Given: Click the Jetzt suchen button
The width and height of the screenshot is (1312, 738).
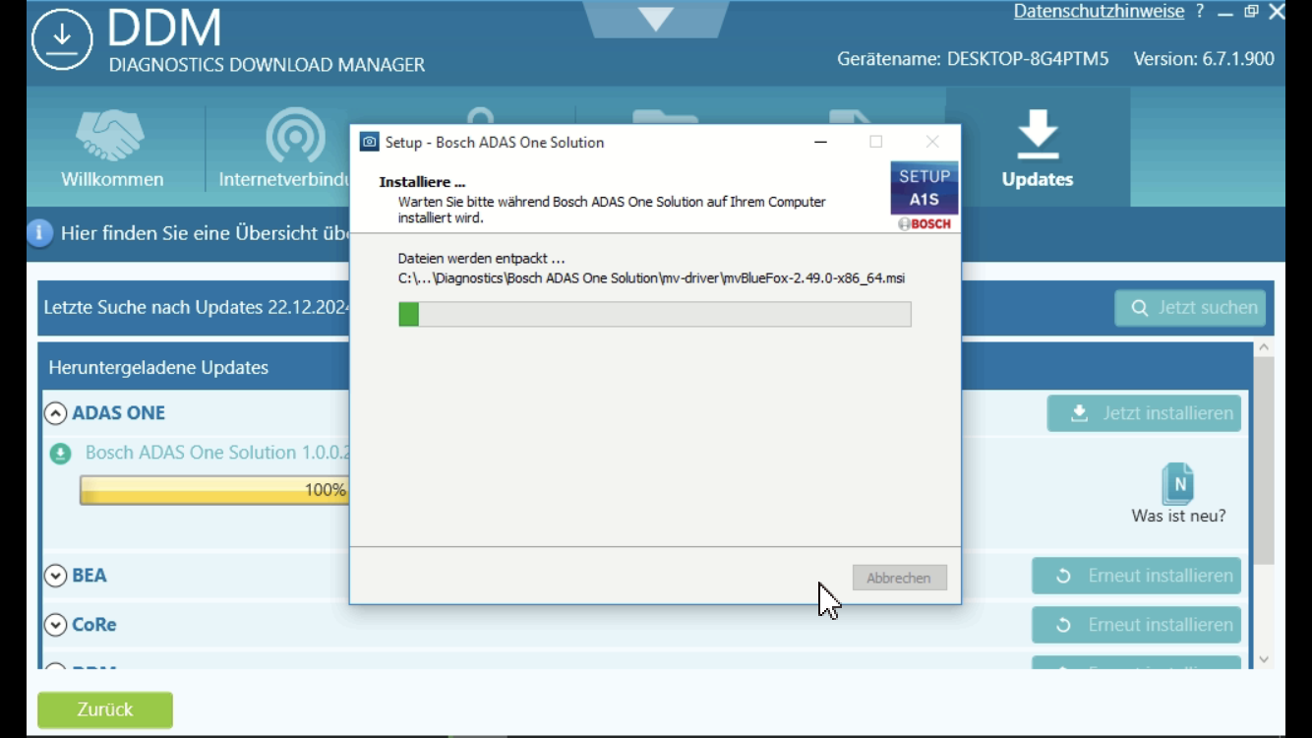Looking at the screenshot, I should pyautogui.click(x=1190, y=308).
